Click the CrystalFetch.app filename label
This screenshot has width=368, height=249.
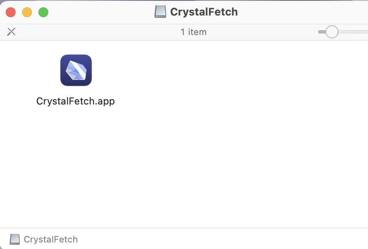(75, 101)
